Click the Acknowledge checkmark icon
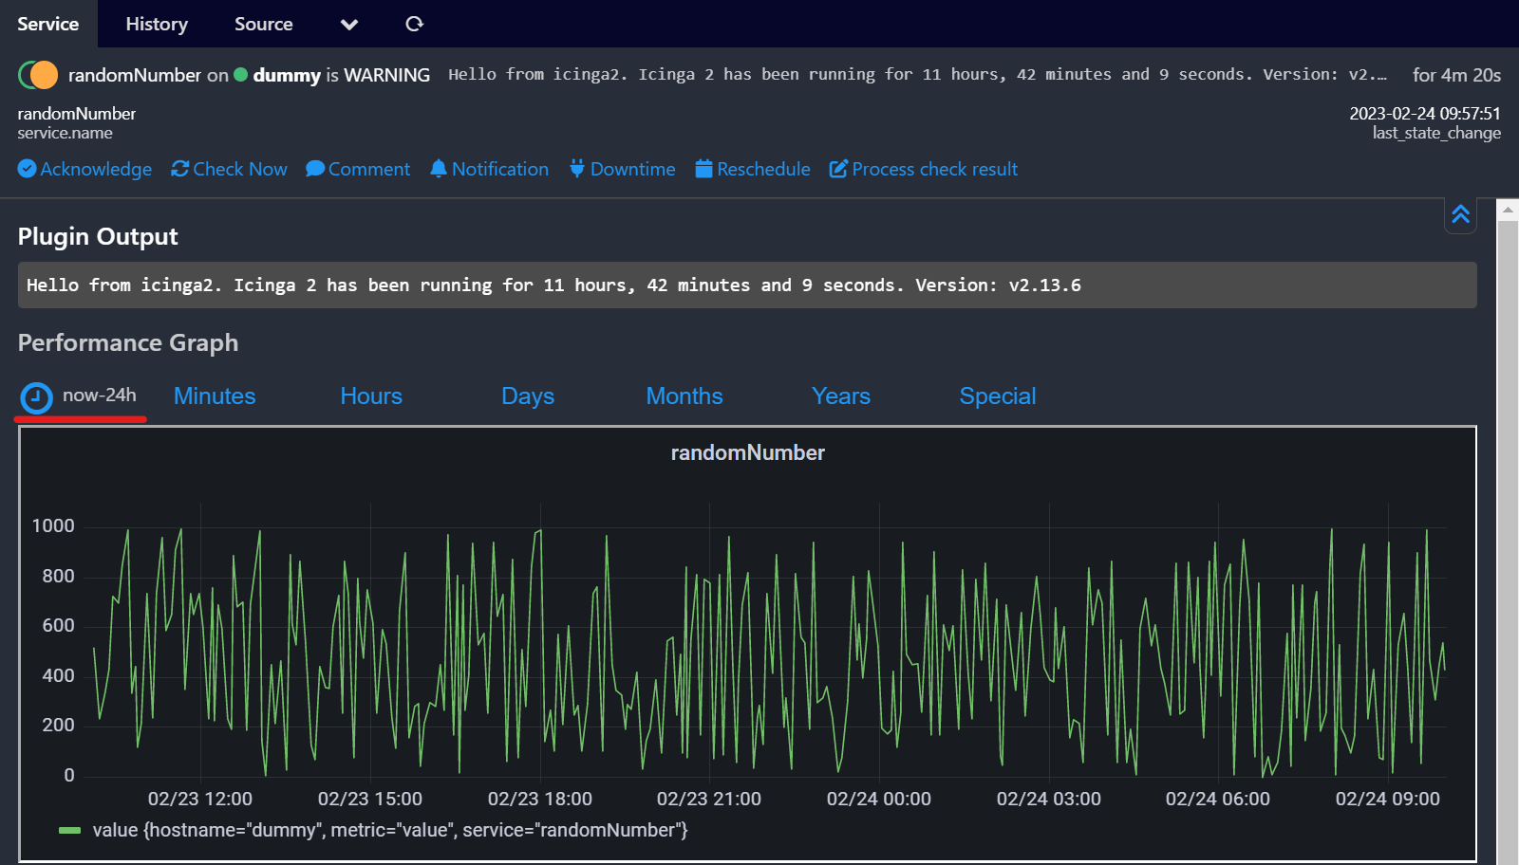 (x=28, y=169)
